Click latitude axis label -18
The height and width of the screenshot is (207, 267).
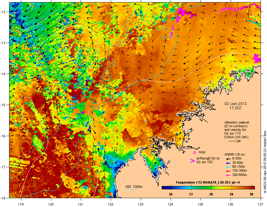[3, 198]
